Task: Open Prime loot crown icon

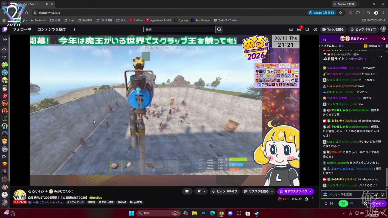Action: pos(291,29)
